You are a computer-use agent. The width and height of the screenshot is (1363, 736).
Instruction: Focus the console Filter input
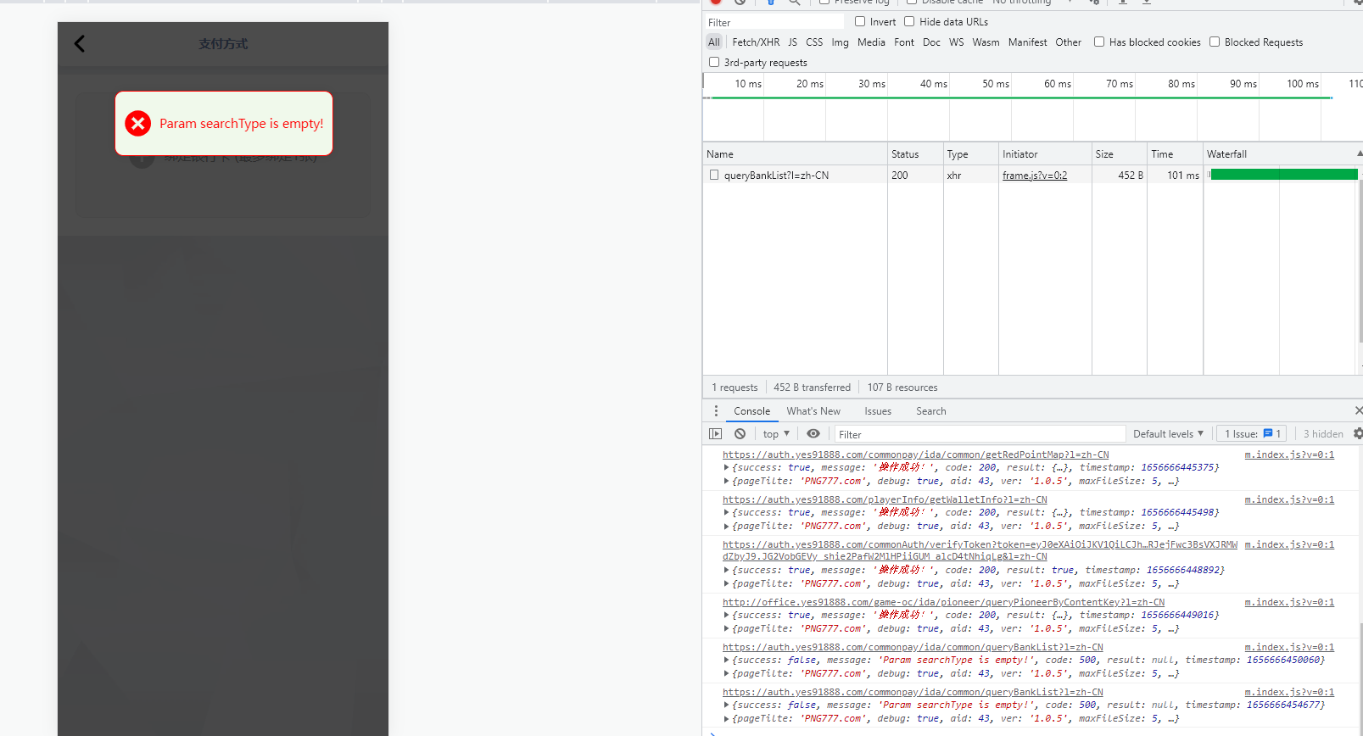pos(980,434)
